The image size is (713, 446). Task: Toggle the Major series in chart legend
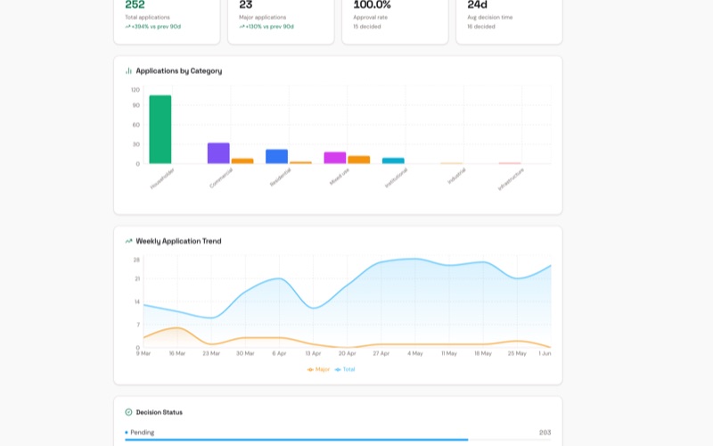(318, 369)
